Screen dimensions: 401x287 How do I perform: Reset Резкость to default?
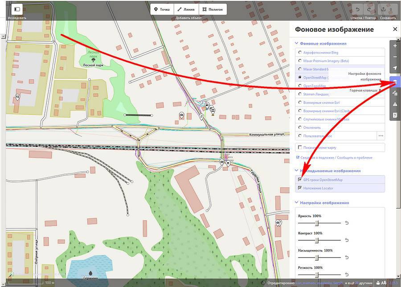[x=347, y=274]
